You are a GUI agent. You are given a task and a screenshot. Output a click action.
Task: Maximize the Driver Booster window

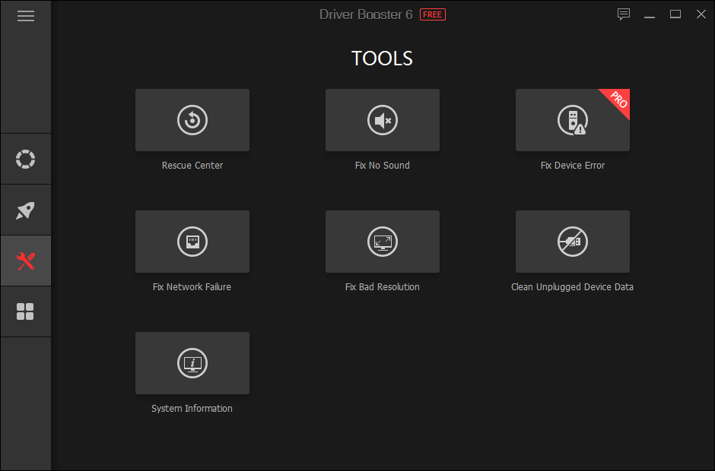click(x=675, y=14)
